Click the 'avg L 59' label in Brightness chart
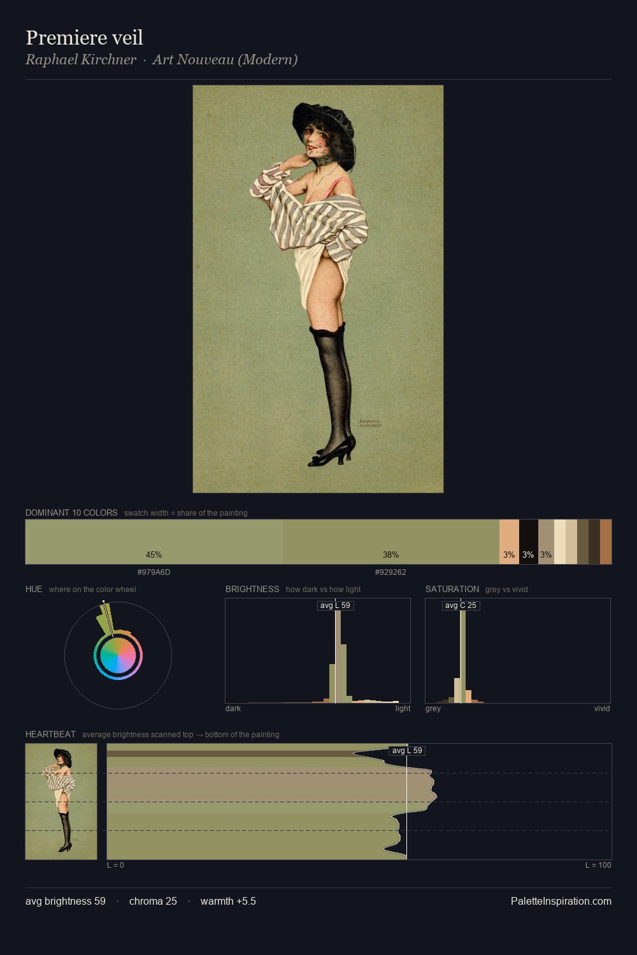 (x=336, y=605)
